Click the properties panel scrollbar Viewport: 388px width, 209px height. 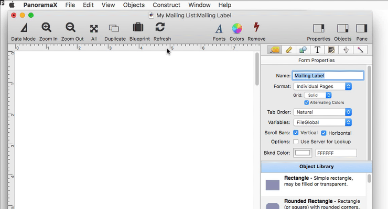(x=370, y=113)
